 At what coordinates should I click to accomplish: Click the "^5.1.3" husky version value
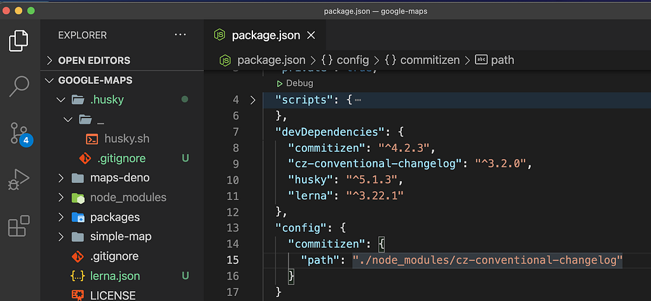(x=372, y=180)
